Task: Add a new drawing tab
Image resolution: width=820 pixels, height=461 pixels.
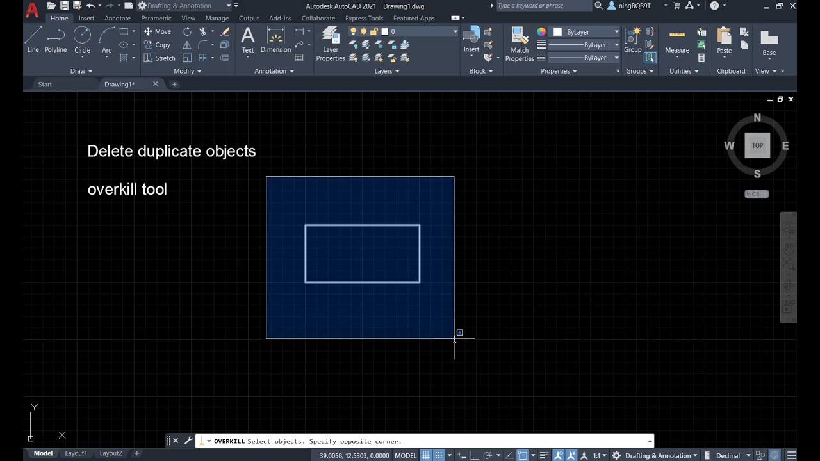Action: click(174, 84)
